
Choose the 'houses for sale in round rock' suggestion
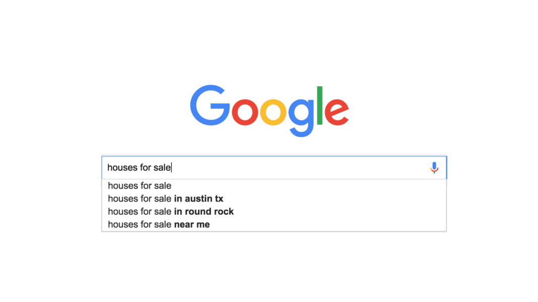tap(171, 211)
